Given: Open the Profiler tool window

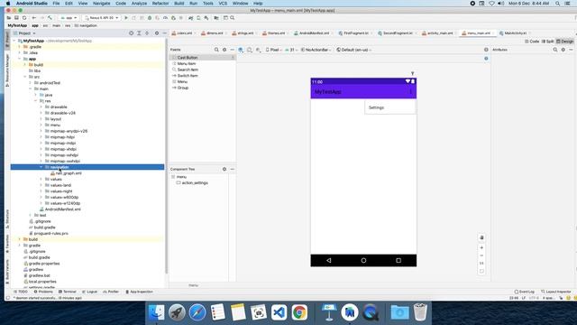Looking at the screenshot, I should pos(111,292).
